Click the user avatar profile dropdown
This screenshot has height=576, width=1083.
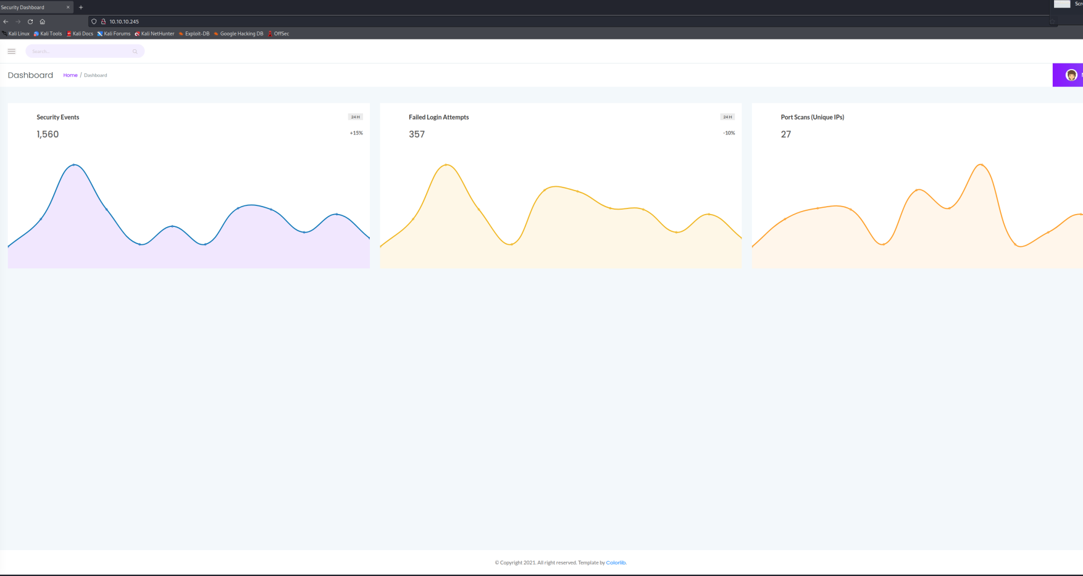pos(1071,75)
